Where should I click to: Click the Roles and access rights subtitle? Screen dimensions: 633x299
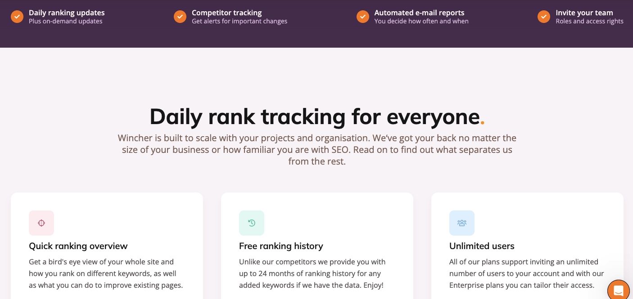pyautogui.click(x=589, y=21)
